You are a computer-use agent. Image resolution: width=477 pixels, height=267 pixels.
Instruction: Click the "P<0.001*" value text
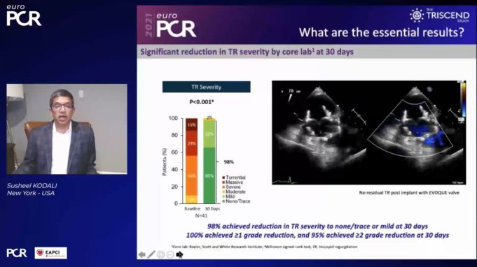(x=202, y=102)
